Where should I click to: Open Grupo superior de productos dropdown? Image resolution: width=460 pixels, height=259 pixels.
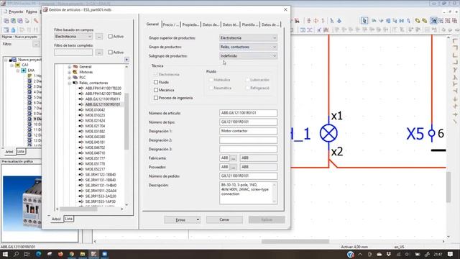click(248, 38)
